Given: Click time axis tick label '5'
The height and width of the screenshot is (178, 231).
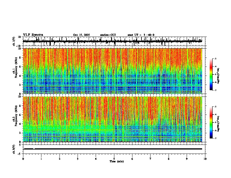Looking at the screenshot, I should pyautogui.click(x=114, y=159).
